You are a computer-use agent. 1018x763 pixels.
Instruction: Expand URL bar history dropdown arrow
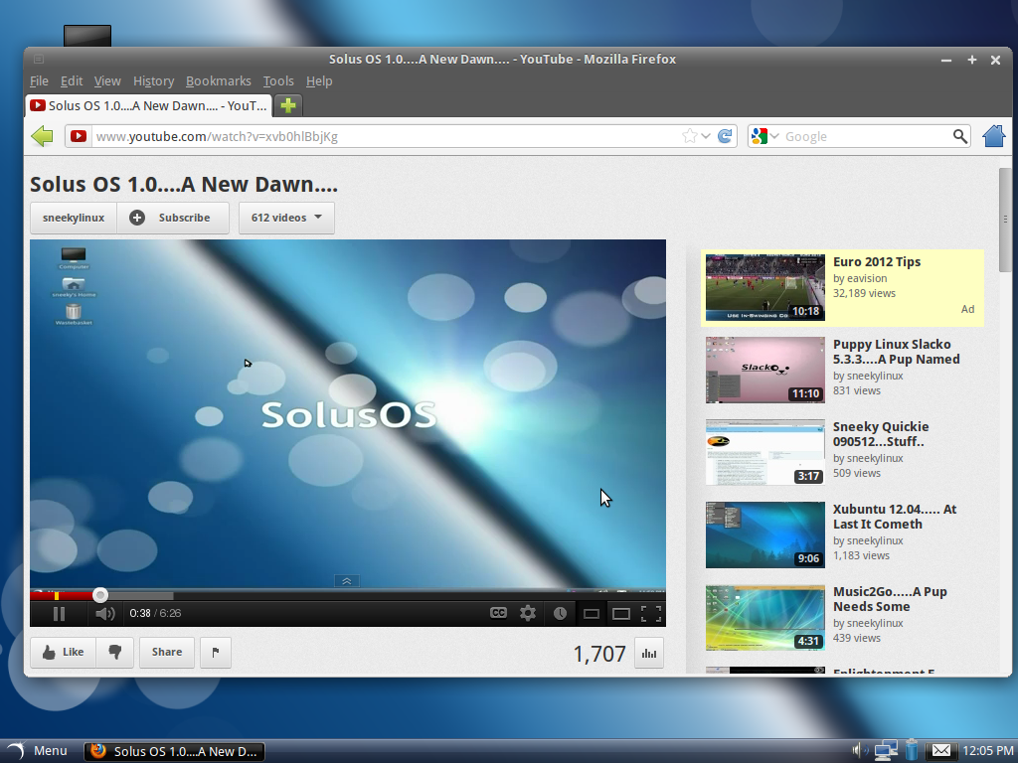tap(706, 136)
